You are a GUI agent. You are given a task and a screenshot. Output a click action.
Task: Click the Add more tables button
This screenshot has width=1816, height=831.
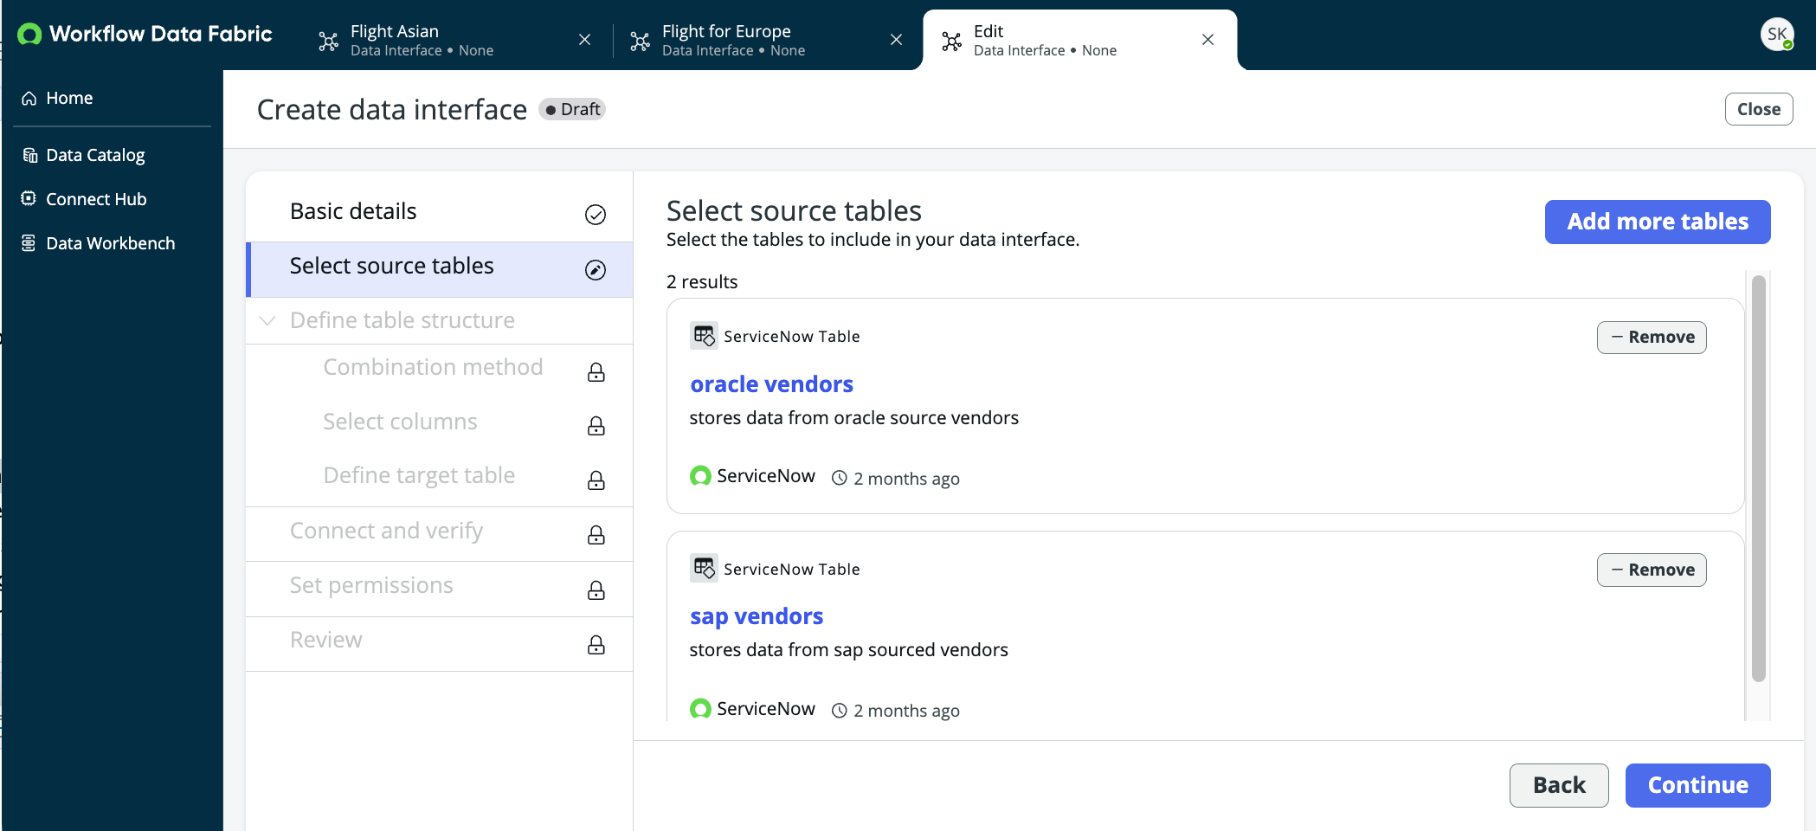point(1658,222)
